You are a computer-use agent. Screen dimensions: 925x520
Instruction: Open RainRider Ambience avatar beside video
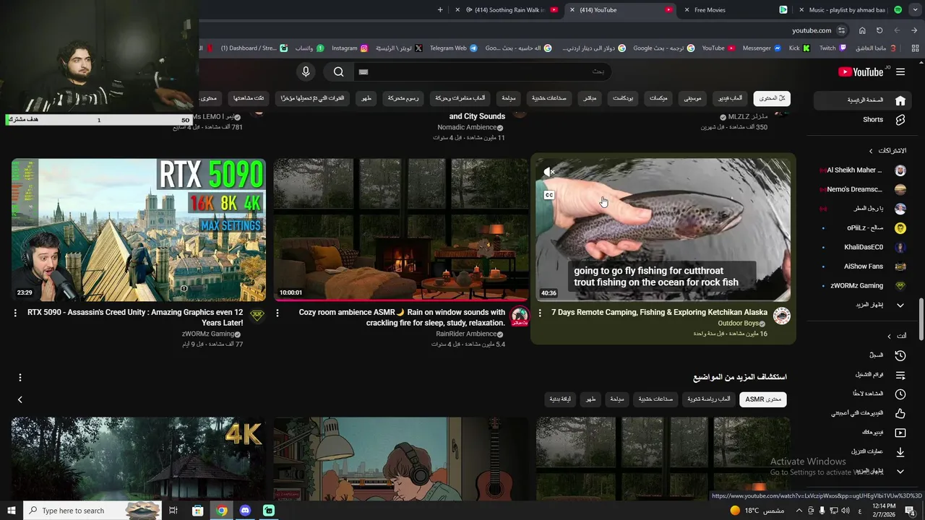coord(519,316)
